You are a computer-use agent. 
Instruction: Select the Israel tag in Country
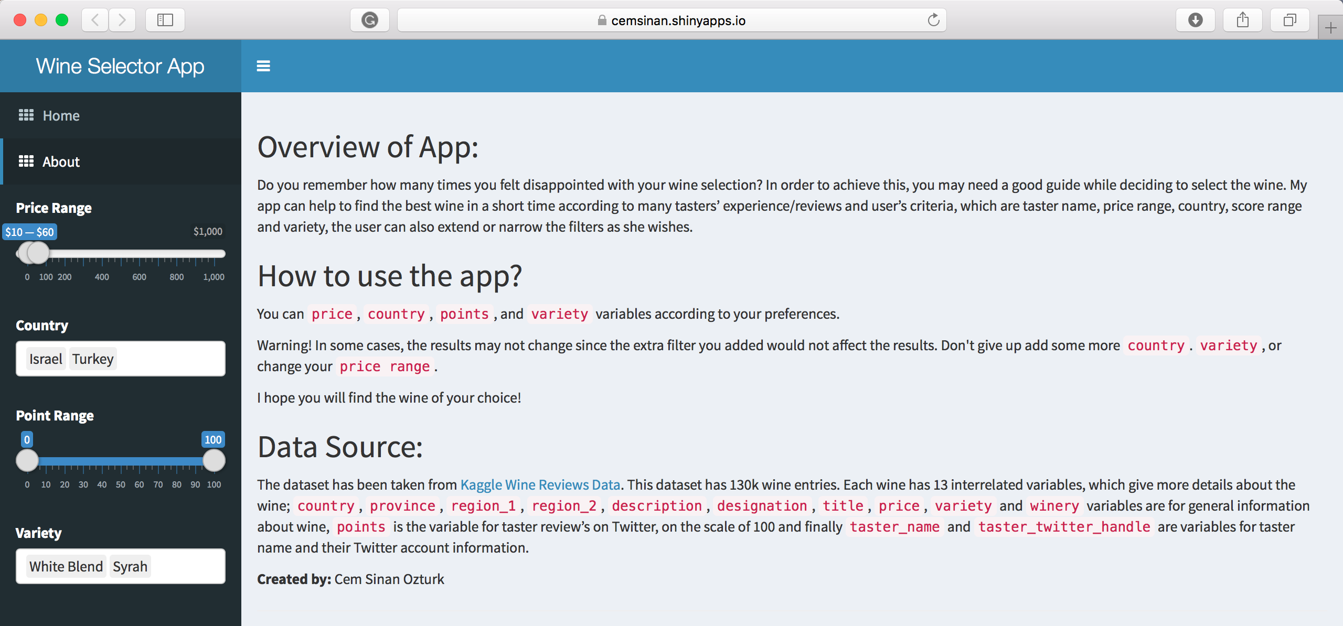[x=46, y=359]
